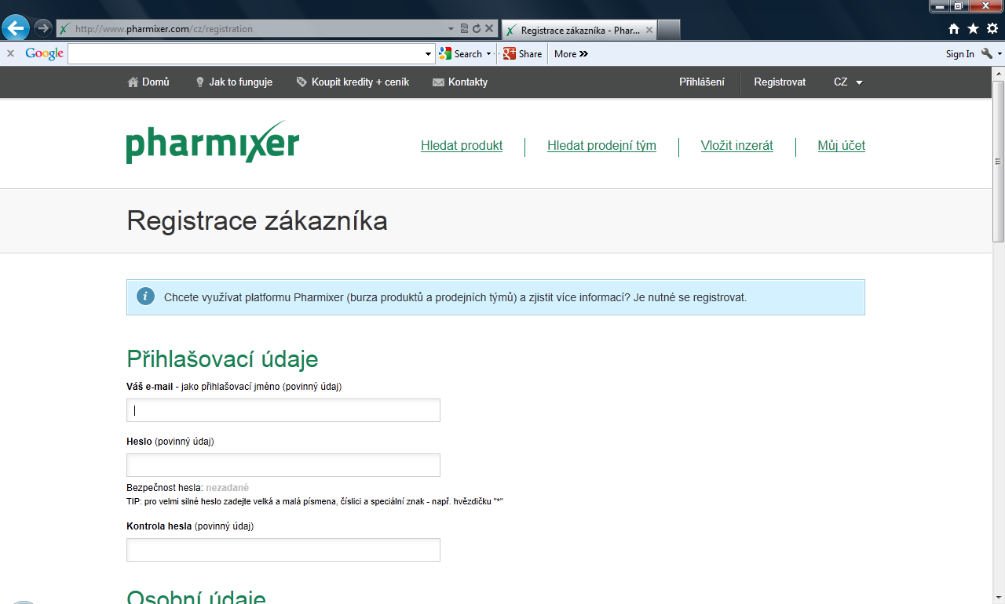
Task: Expand the Search button options arrow
Action: pos(488,54)
